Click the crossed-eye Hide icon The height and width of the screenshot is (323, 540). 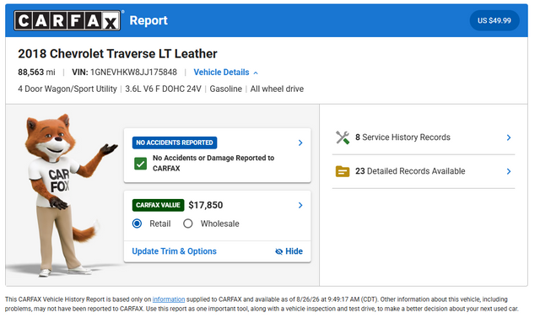click(279, 251)
